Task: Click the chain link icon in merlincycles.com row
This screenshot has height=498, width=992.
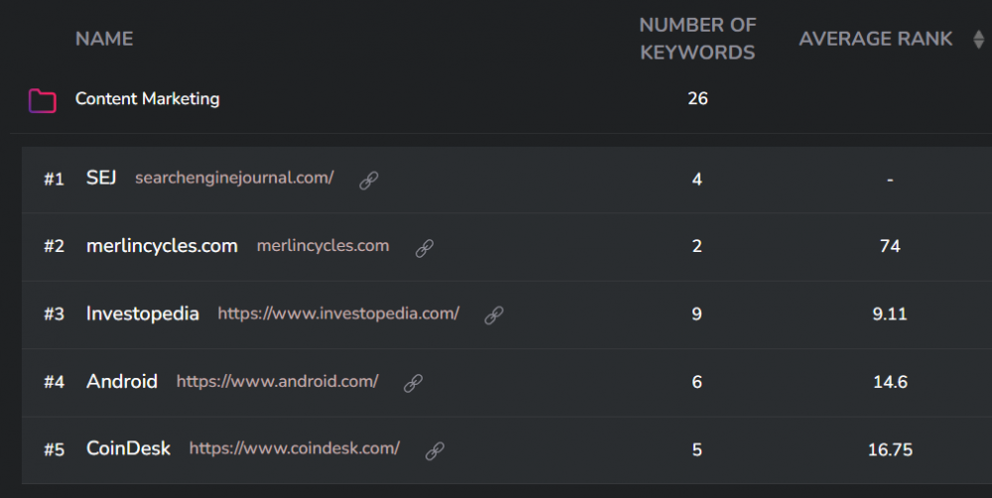Action: (x=425, y=248)
